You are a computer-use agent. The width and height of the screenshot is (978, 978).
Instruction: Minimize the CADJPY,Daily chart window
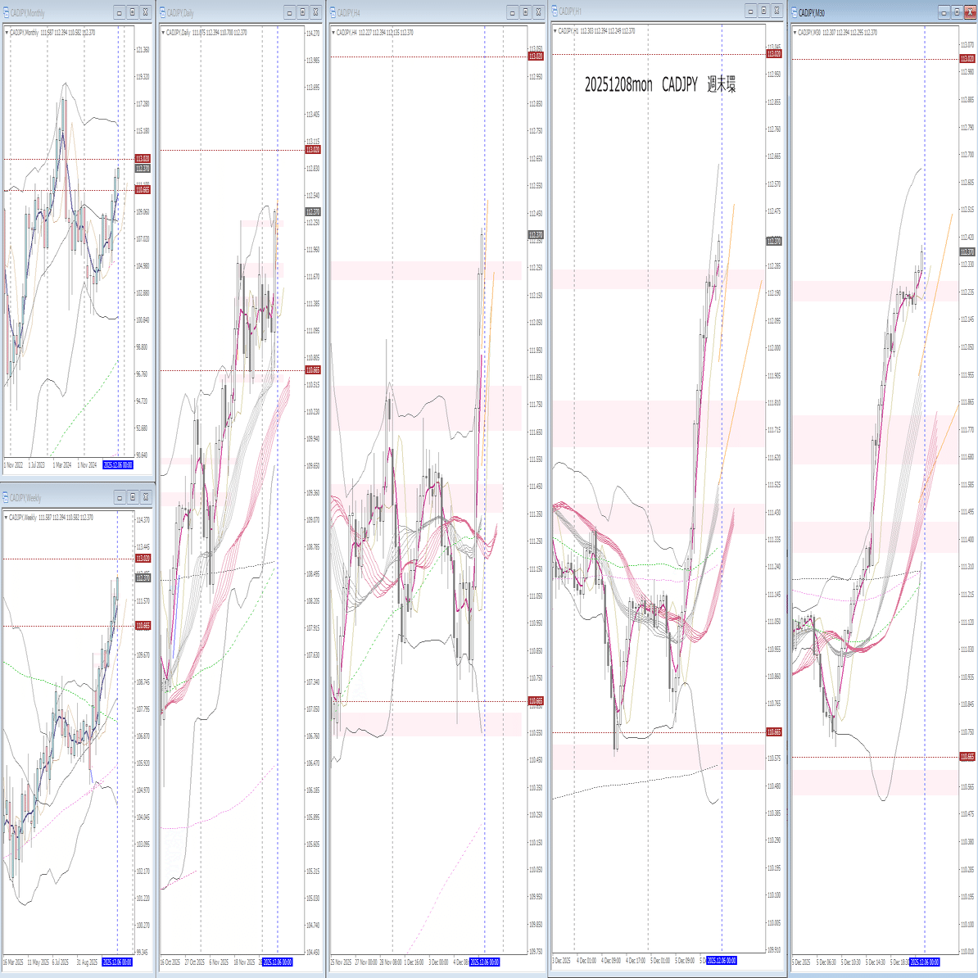(x=289, y=12)
